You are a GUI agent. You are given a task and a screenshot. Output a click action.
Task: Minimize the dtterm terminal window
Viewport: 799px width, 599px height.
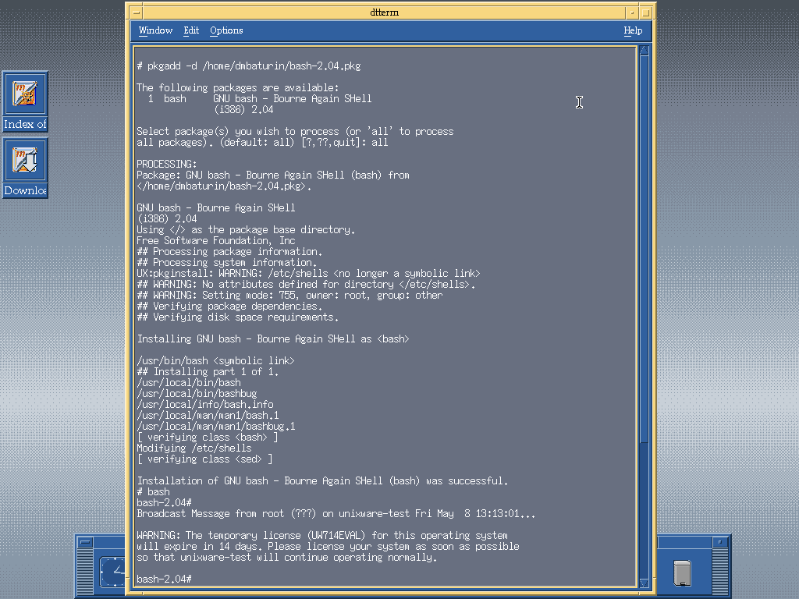(631, 12)
